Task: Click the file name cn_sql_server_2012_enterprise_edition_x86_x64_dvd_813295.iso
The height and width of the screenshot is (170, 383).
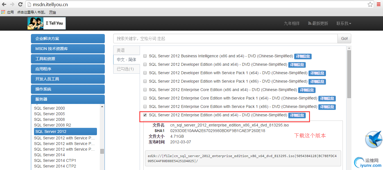Action: (x=230, y=125)
